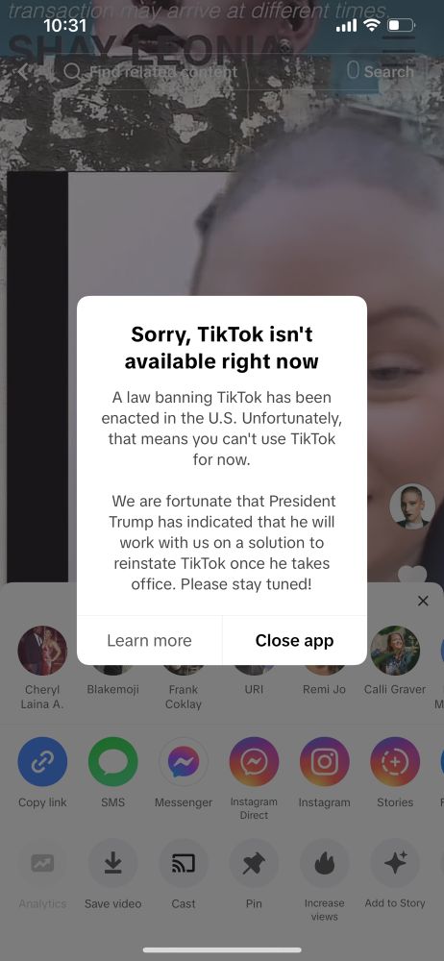Send to contact Cheryl Laina A.
This screenshot has height=961, width=444.
click(x=42, y=651)
